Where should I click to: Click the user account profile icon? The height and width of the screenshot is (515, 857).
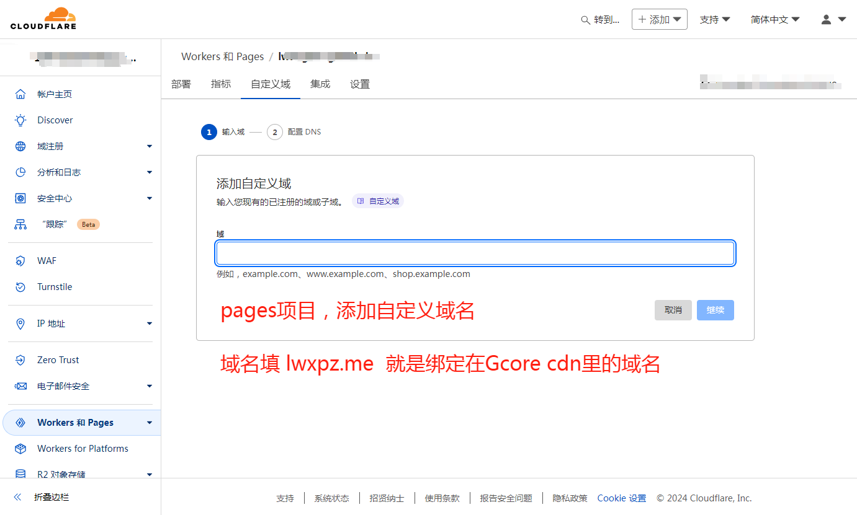click(826, 19)
